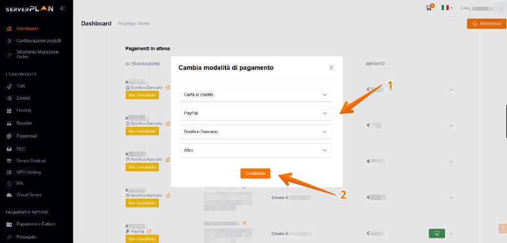The height and width of the screenshot is (243, 507).
Task: Select Domini in the products list
Action: pyautogui.click(x=23, y=98)
